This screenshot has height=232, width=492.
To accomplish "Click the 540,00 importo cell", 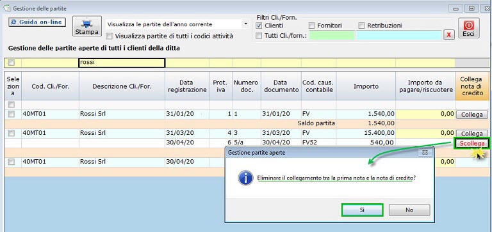I will click(x=366, y=143).
